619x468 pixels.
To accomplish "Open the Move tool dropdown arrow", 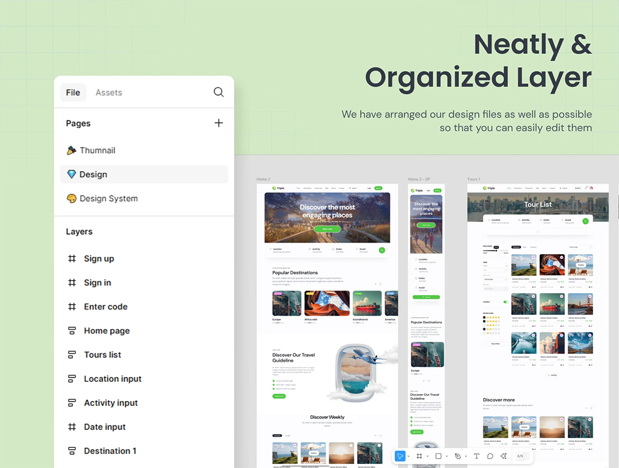I will pos(408,457).
